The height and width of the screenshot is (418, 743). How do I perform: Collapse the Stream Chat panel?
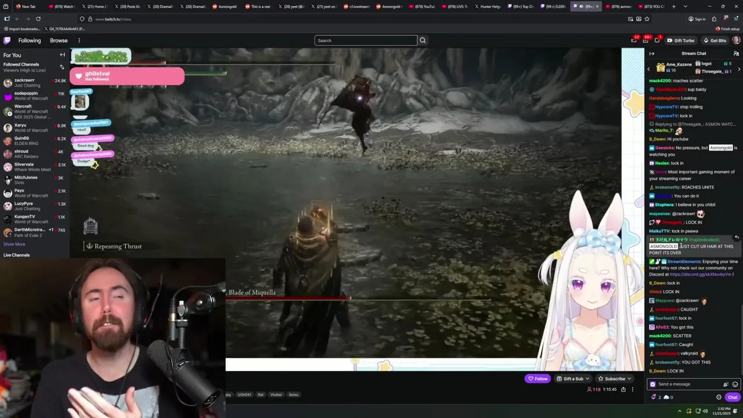(x=652, y=53)
